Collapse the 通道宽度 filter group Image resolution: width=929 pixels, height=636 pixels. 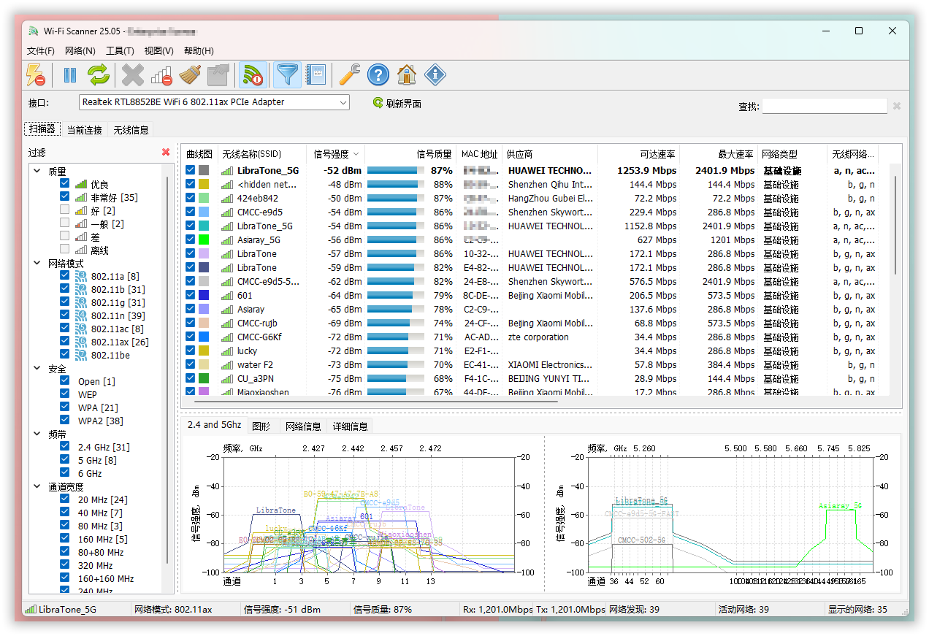37,487
